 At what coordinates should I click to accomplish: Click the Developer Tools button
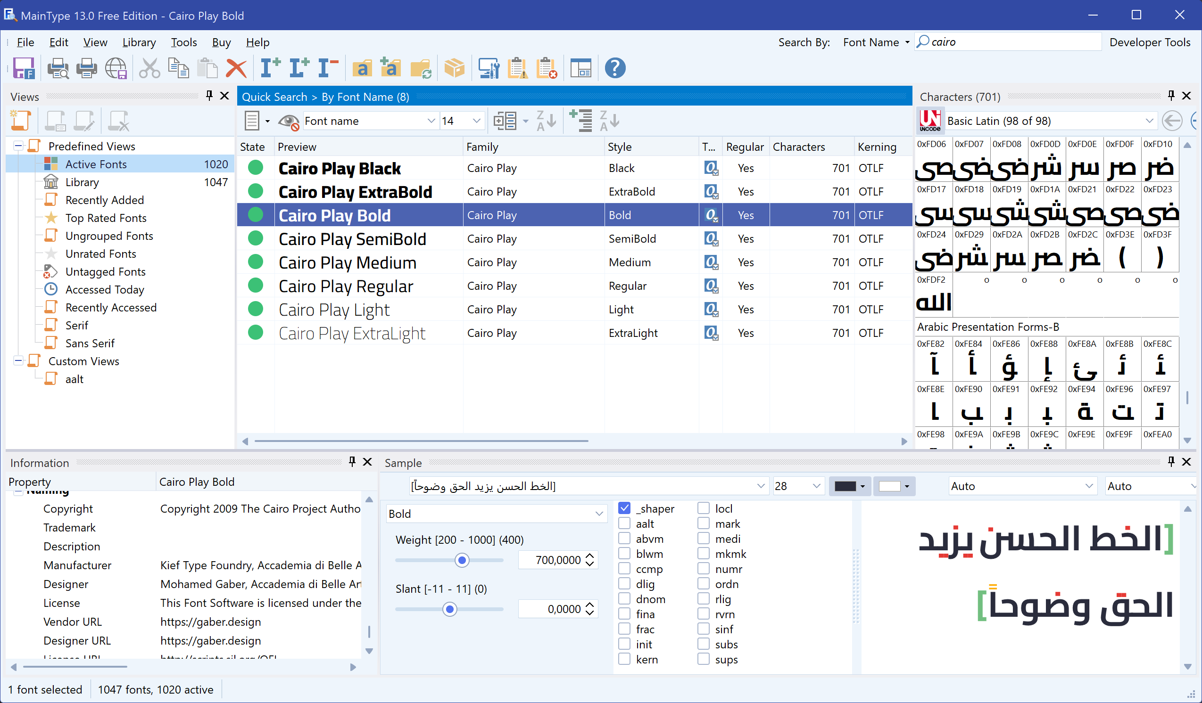pos(1149,42)
